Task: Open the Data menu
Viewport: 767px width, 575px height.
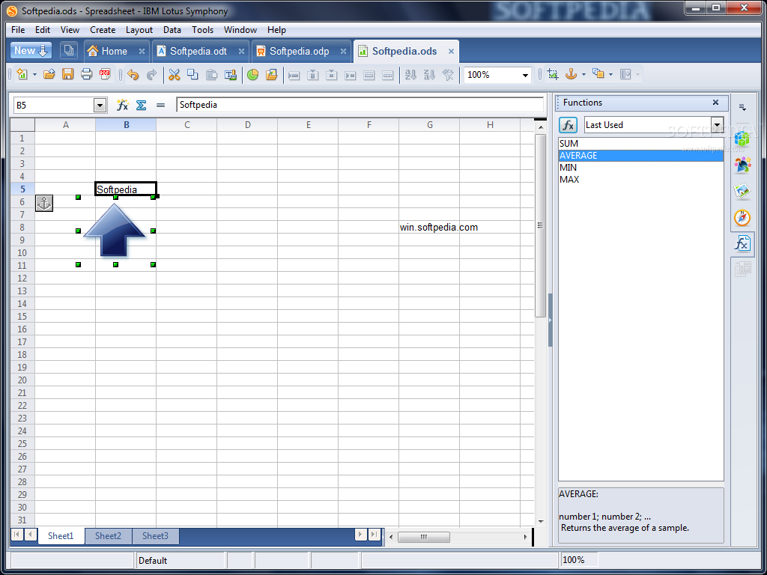Action: [172, 30]
